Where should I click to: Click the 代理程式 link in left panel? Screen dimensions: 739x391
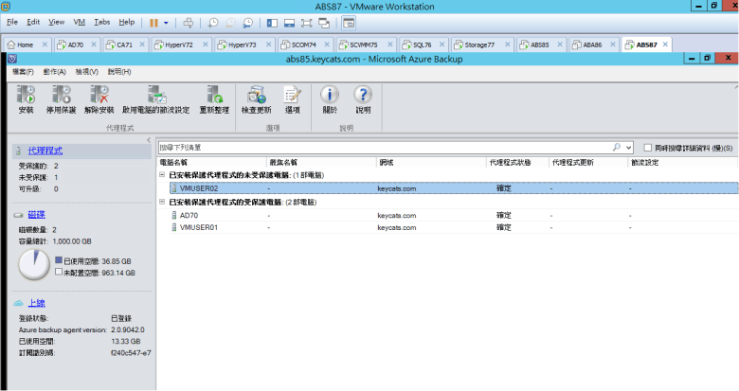(45, 151)
